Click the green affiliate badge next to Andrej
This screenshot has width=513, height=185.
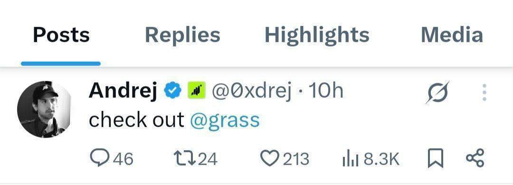(196, 91)
